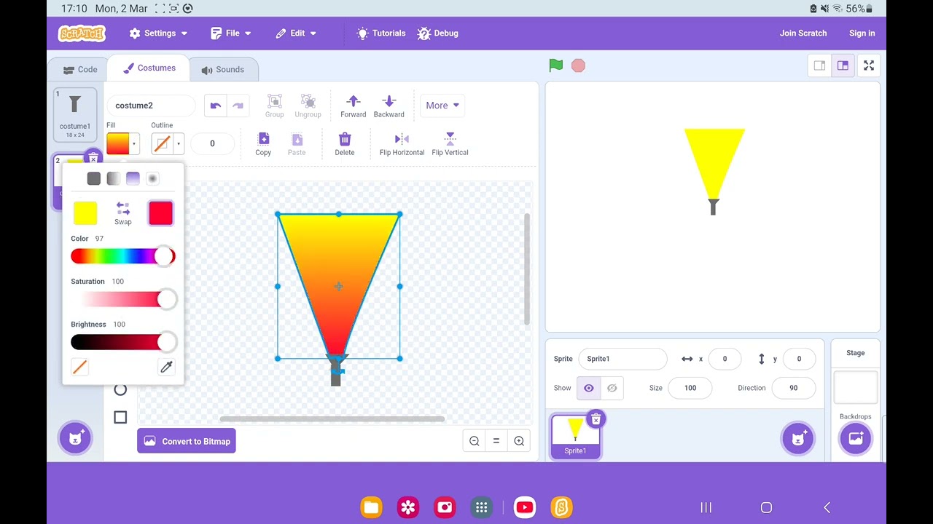This screenshot has width=933, height=524.
Task: Adjust the Brightness slider
Action: [123, 342]
